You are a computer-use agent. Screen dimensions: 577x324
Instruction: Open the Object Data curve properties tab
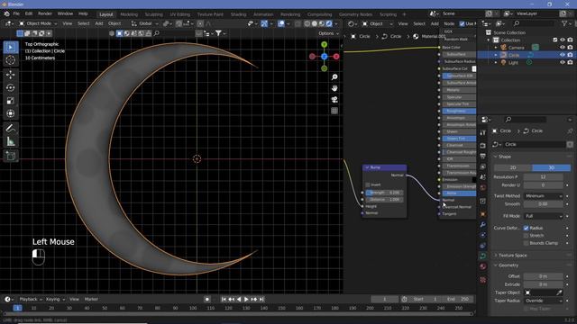pos(483,256)
